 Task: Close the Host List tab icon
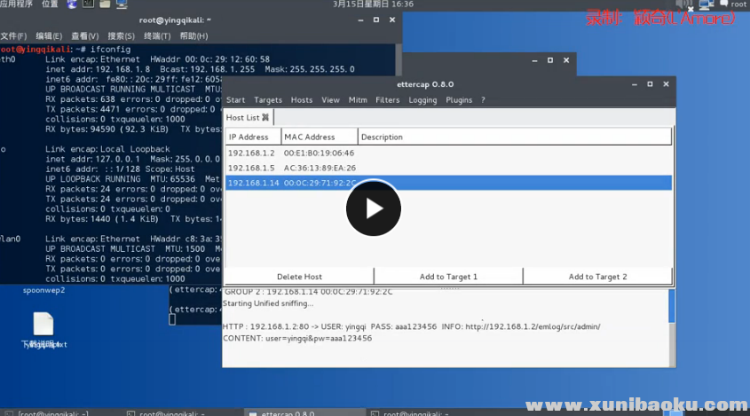[265, 117]
